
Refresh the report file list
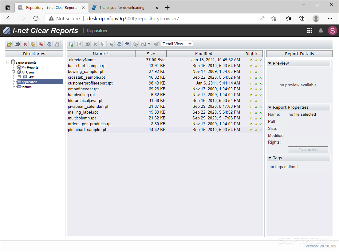[119, 44]
